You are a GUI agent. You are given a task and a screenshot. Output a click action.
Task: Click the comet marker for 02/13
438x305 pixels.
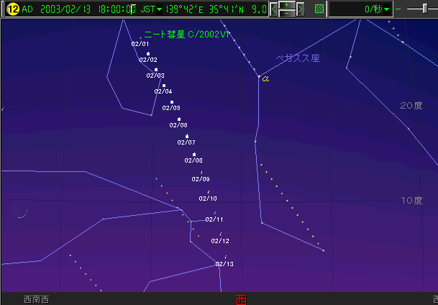coord(226,256)
